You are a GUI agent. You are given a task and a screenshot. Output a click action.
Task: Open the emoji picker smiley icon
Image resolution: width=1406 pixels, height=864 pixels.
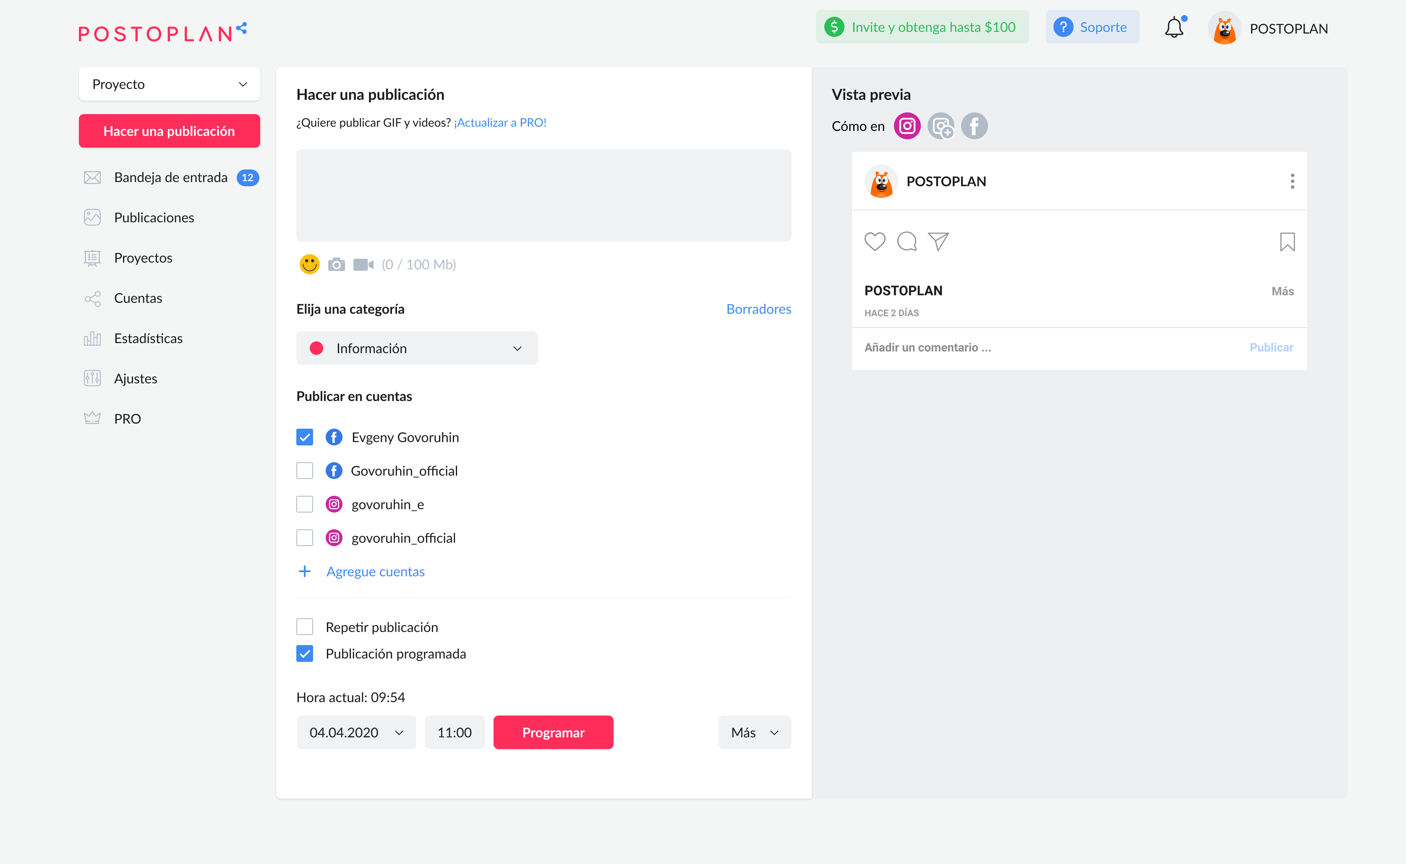coord(309,264)
